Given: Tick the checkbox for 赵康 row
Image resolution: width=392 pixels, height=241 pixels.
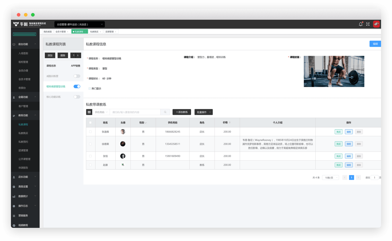Looking at the screenshot, I should point(90,165).
